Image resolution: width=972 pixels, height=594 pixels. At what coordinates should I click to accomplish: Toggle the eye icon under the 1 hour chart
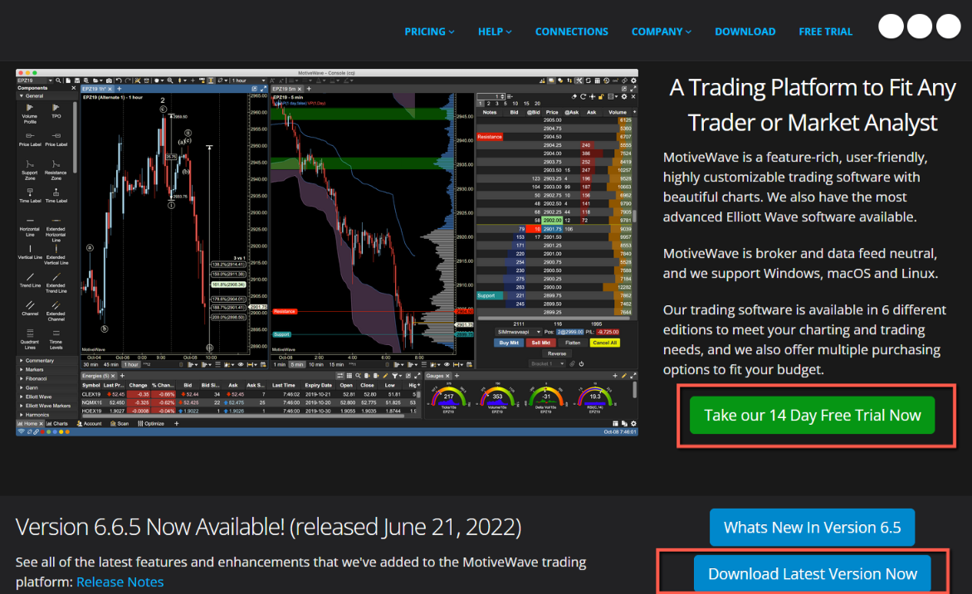(x=241, y=365)
